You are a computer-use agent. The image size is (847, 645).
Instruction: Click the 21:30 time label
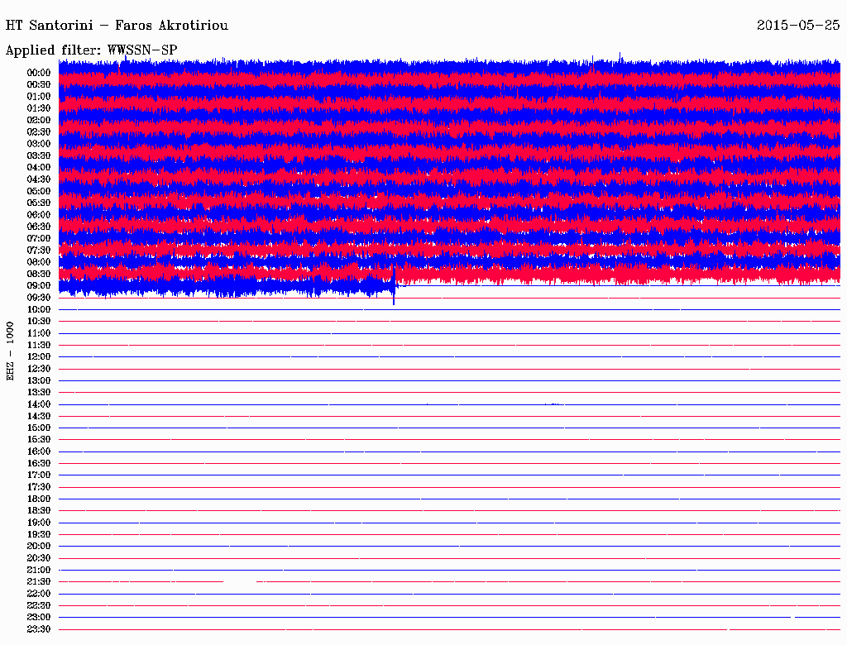pos(39,581)
